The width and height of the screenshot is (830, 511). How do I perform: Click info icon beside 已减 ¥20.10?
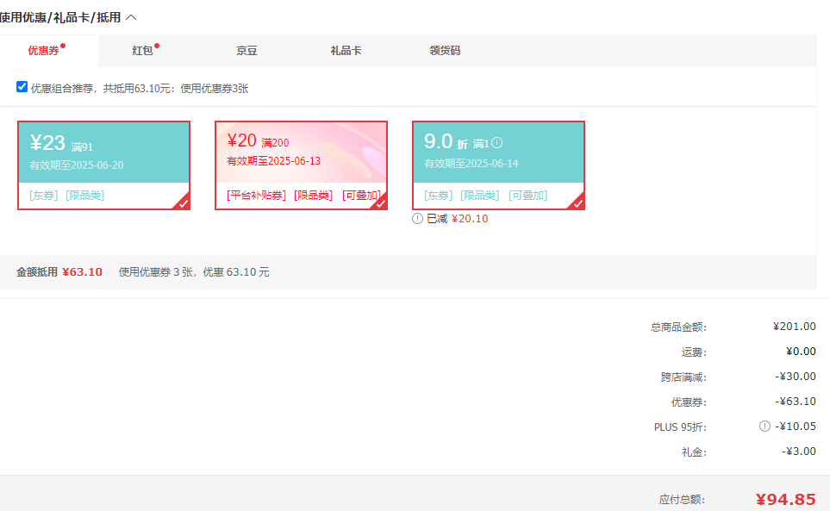click(418, 219)
